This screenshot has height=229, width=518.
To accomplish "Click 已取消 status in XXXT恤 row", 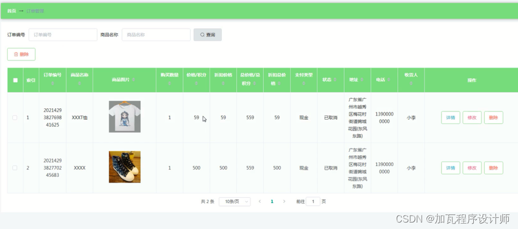I will tap(331, 117).
